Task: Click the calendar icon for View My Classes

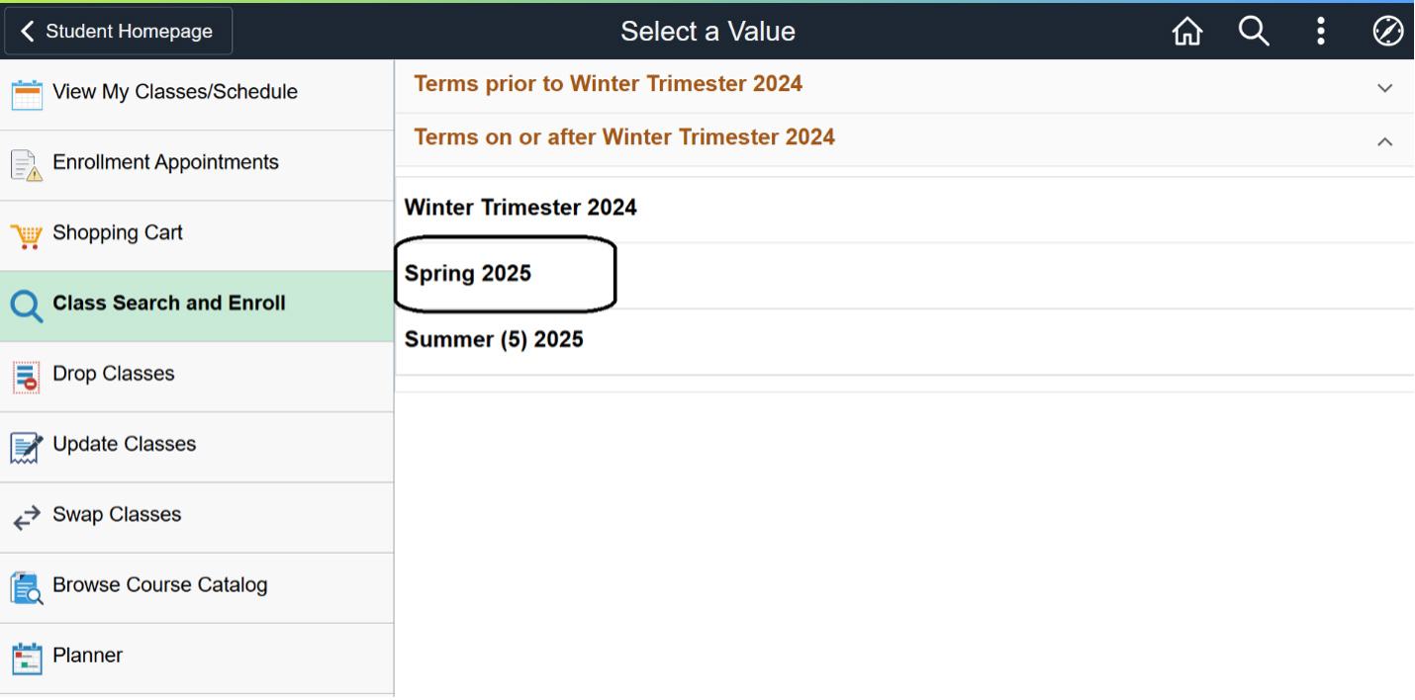Action: [27, 94]
